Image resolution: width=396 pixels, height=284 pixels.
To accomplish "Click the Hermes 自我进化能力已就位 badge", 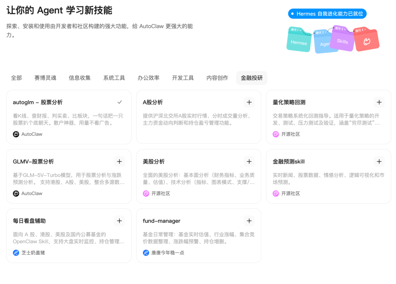I will pyautogui.click(x=327, y=14).
